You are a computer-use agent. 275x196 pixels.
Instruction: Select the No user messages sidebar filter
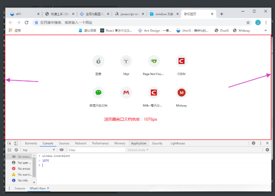[x=19, y=163]
